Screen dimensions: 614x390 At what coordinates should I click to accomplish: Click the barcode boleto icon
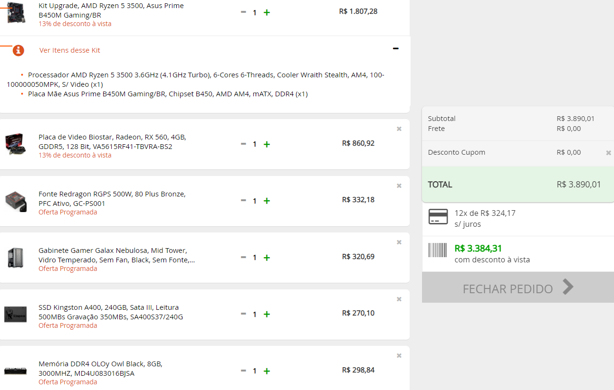pos(438,250)
